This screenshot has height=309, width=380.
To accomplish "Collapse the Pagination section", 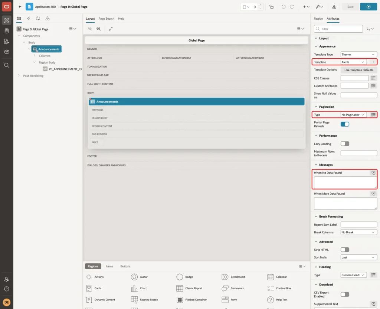I will (316, 107).
